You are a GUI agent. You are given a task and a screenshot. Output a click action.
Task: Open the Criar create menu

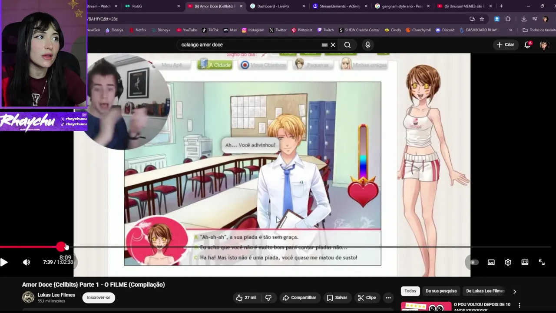click(506, 45)
